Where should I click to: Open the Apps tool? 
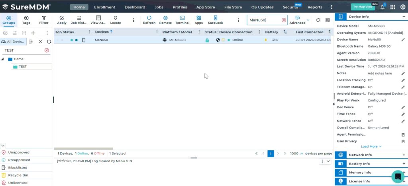click(199, 20)
